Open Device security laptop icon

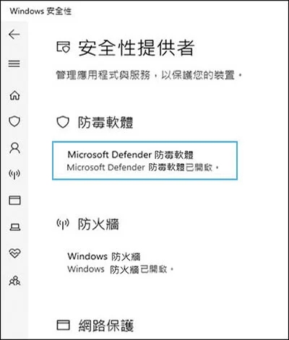pos(15,227)
